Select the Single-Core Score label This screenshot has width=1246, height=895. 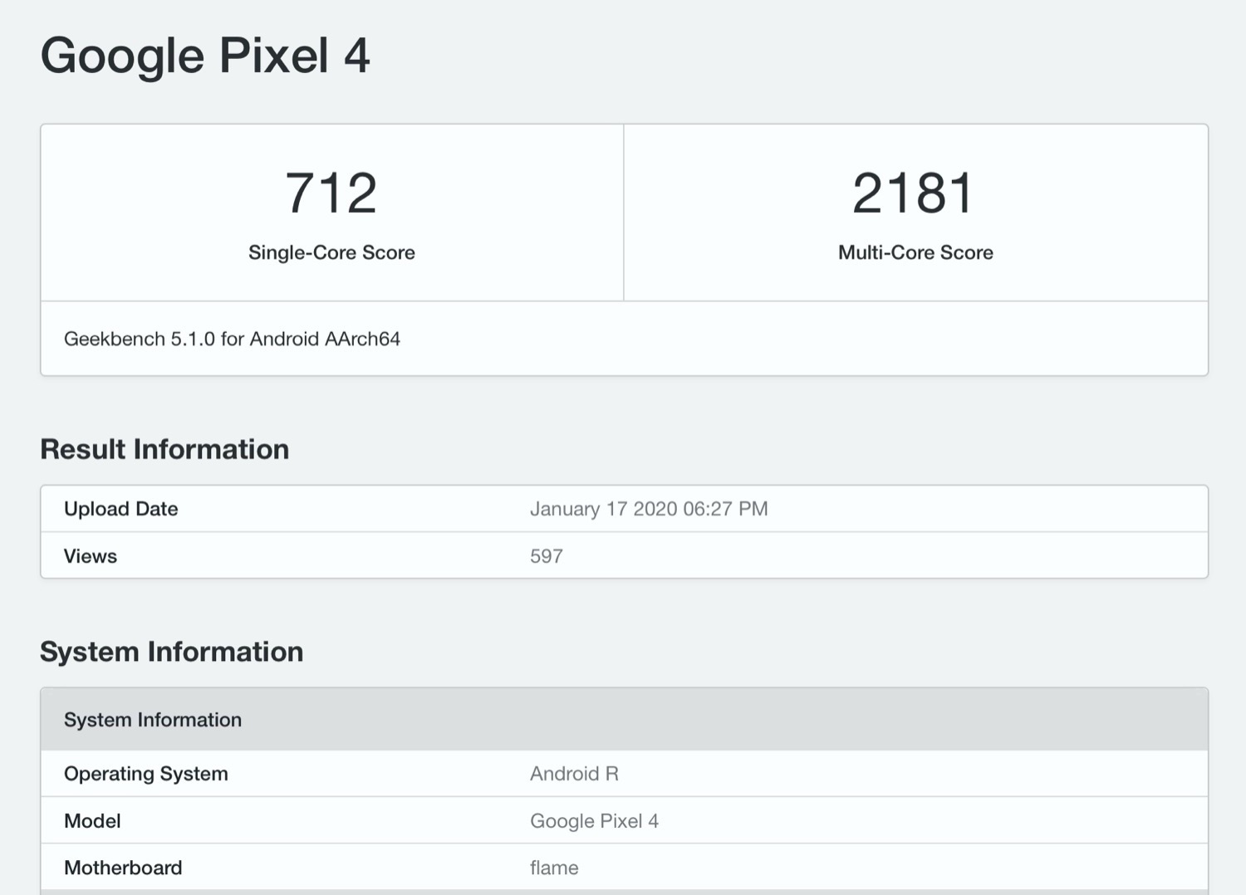point(331,252)
